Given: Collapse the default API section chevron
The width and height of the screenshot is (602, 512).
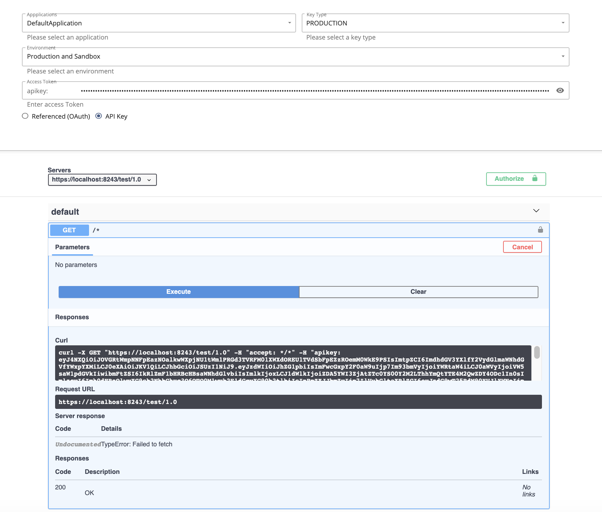Looking at the screenshot, I should click(536, 210).
